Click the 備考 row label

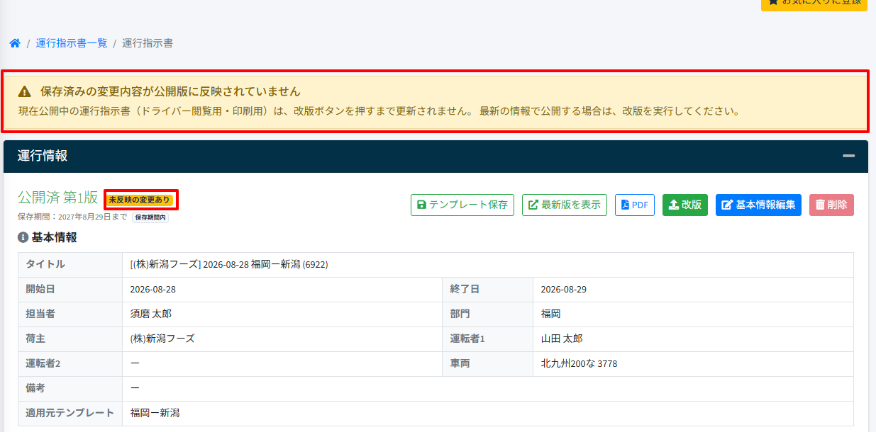coord(36,389)
